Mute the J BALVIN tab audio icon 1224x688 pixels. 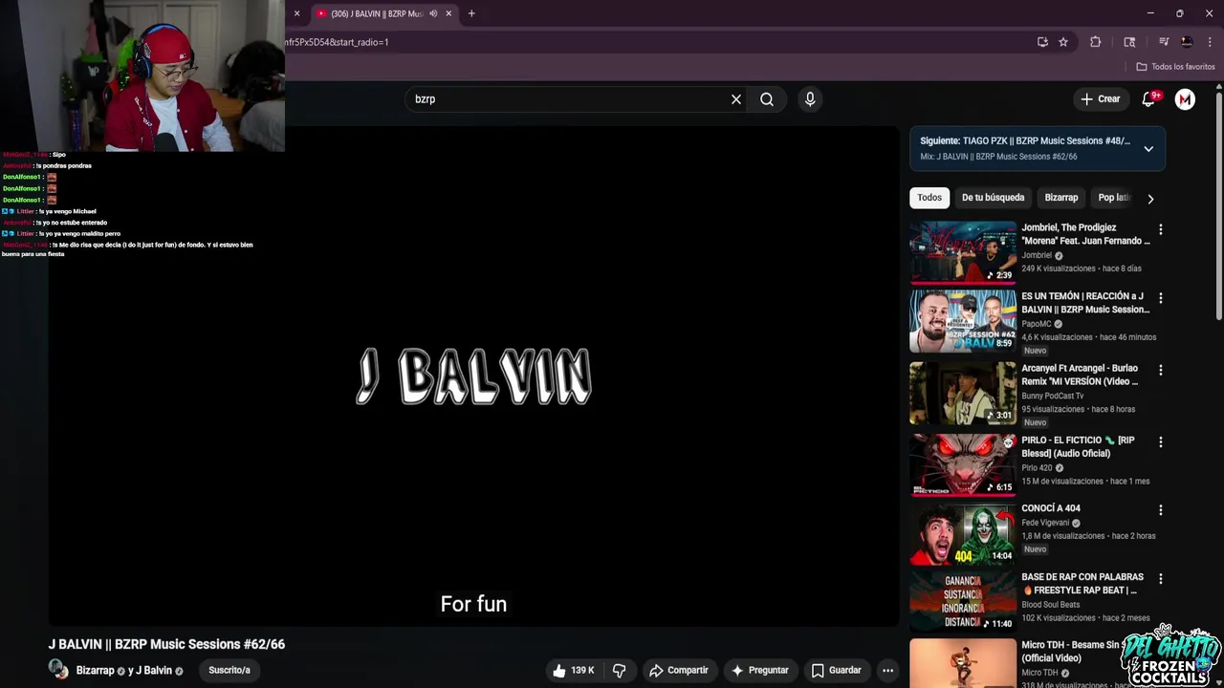coord(433,13)
